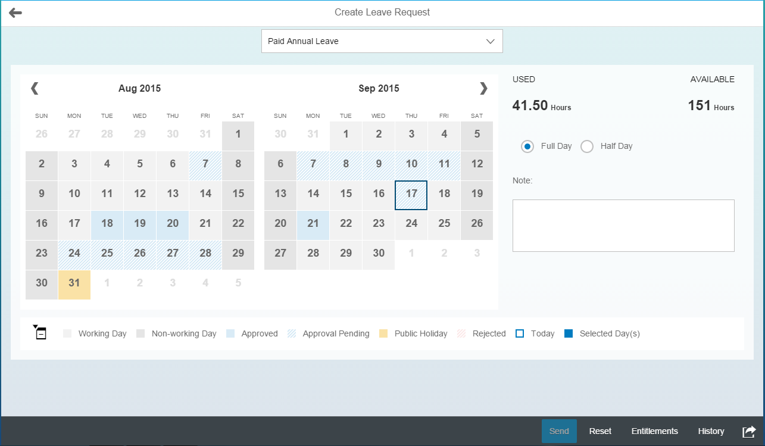The width and height of the screenshot is (765, 446).
Task: Select August 19 approved leave day
Action: pyautogui.click(x=140, y=225)
